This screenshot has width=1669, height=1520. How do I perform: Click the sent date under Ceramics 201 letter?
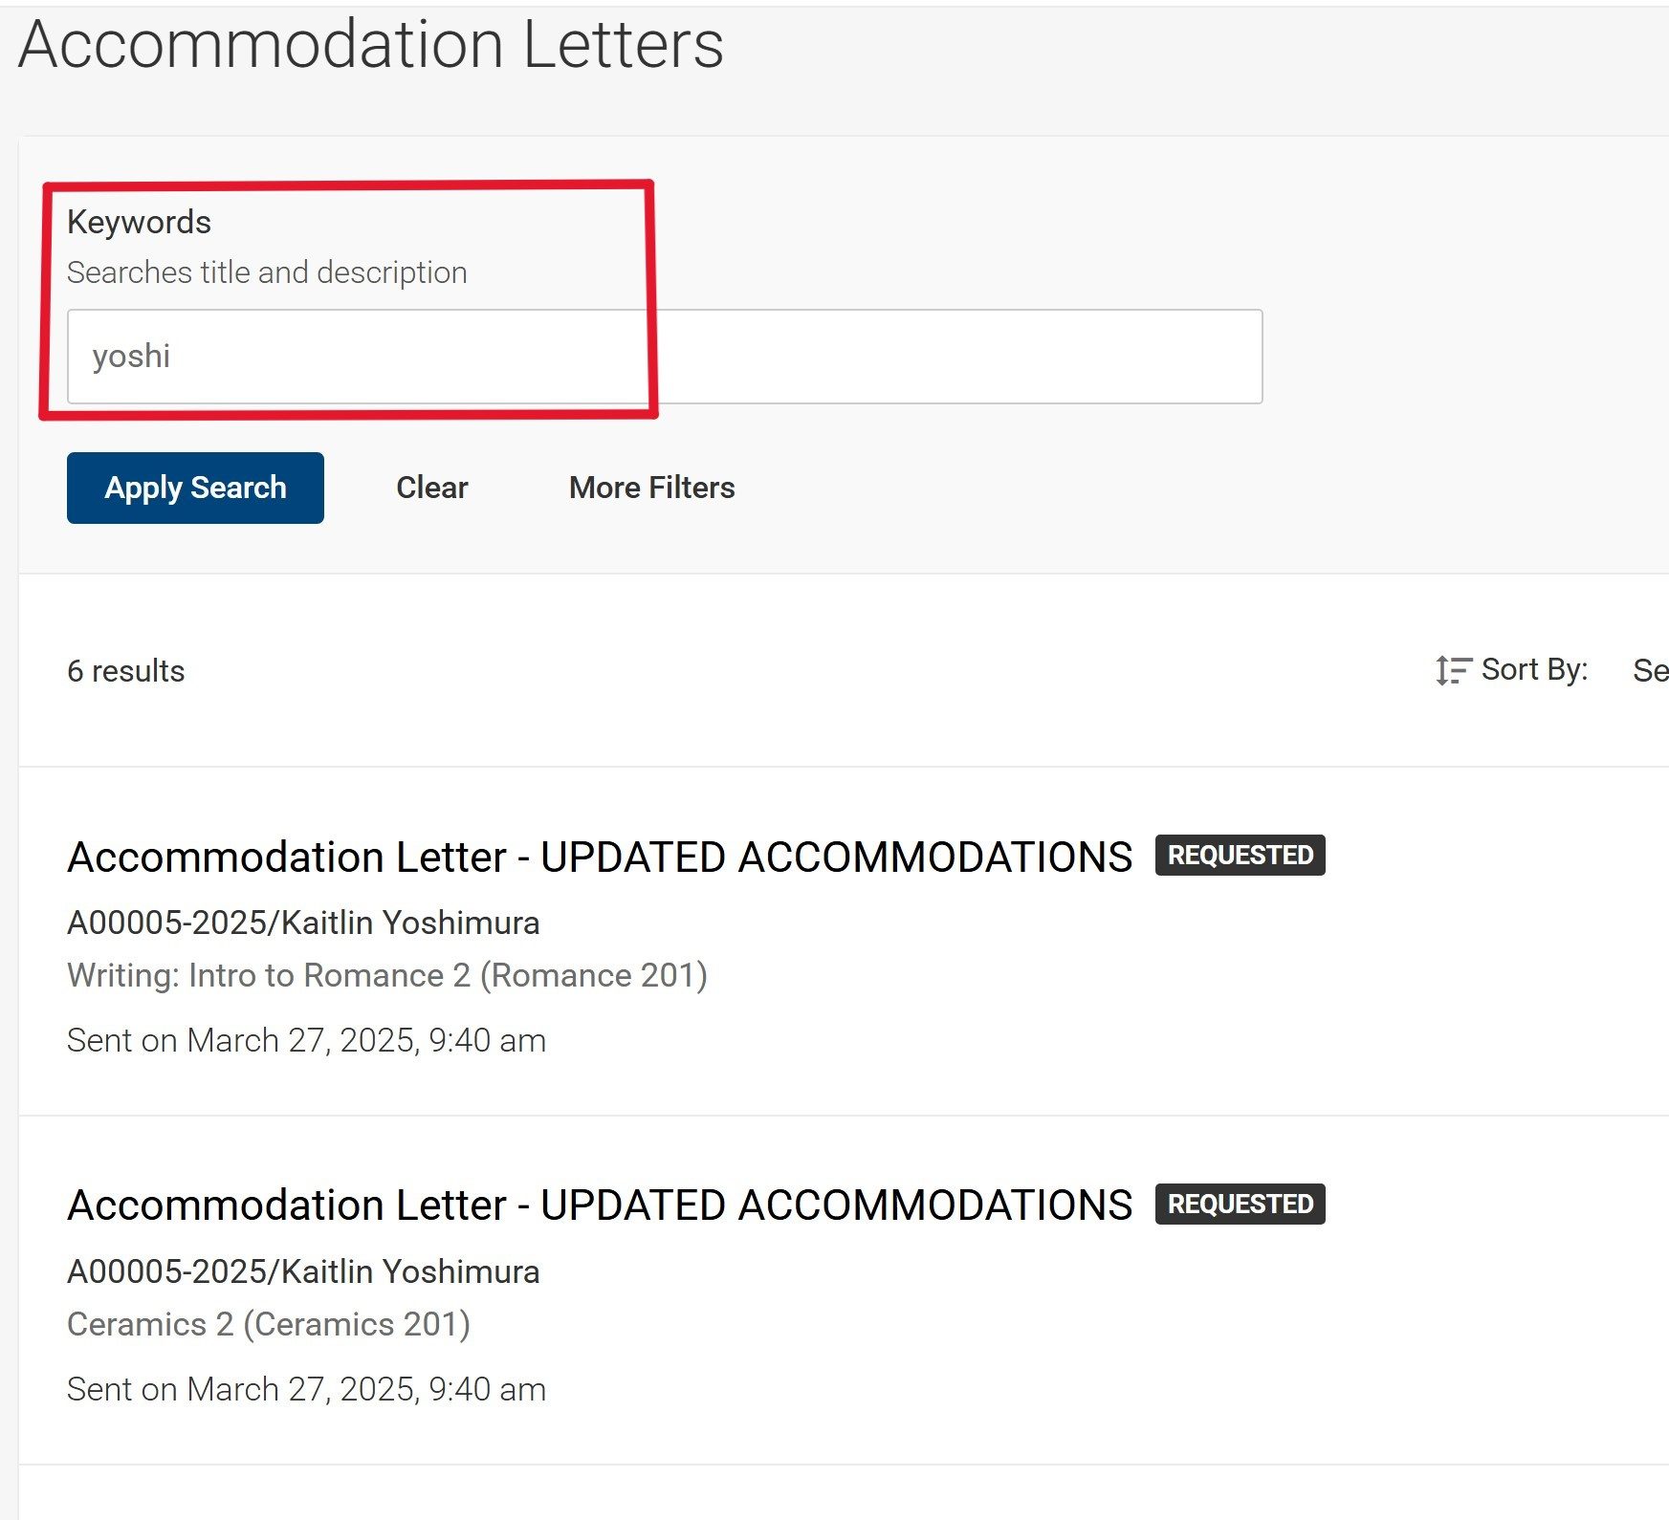tap(306, 1389)
